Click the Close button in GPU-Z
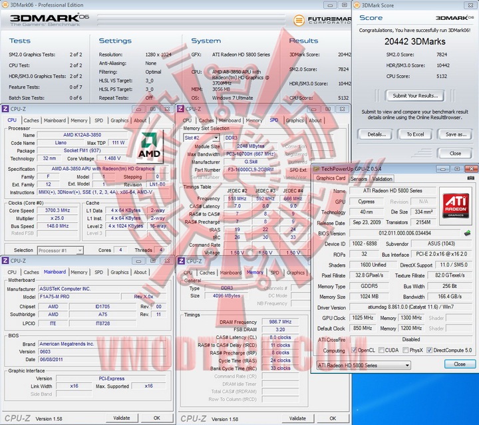Viewport: 479px width, 425px height. (x=460, y=364)
